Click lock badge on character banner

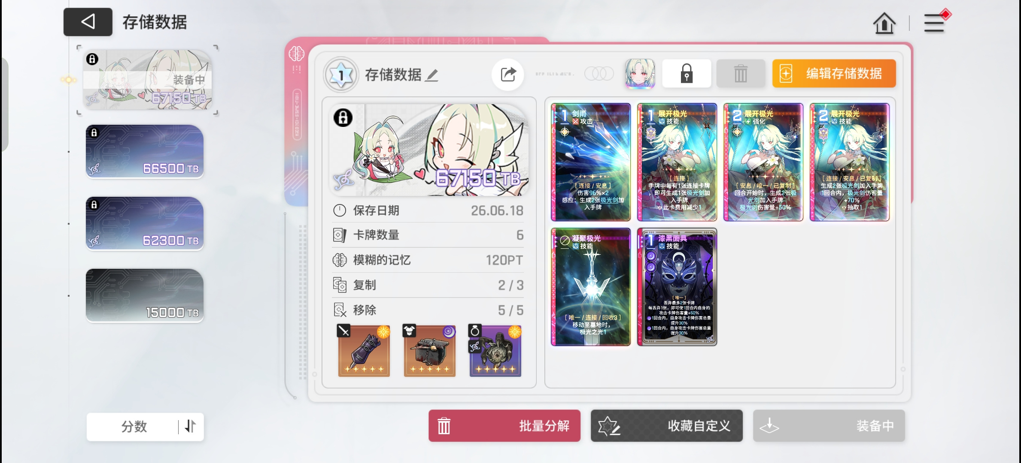(x=343, y=117)
